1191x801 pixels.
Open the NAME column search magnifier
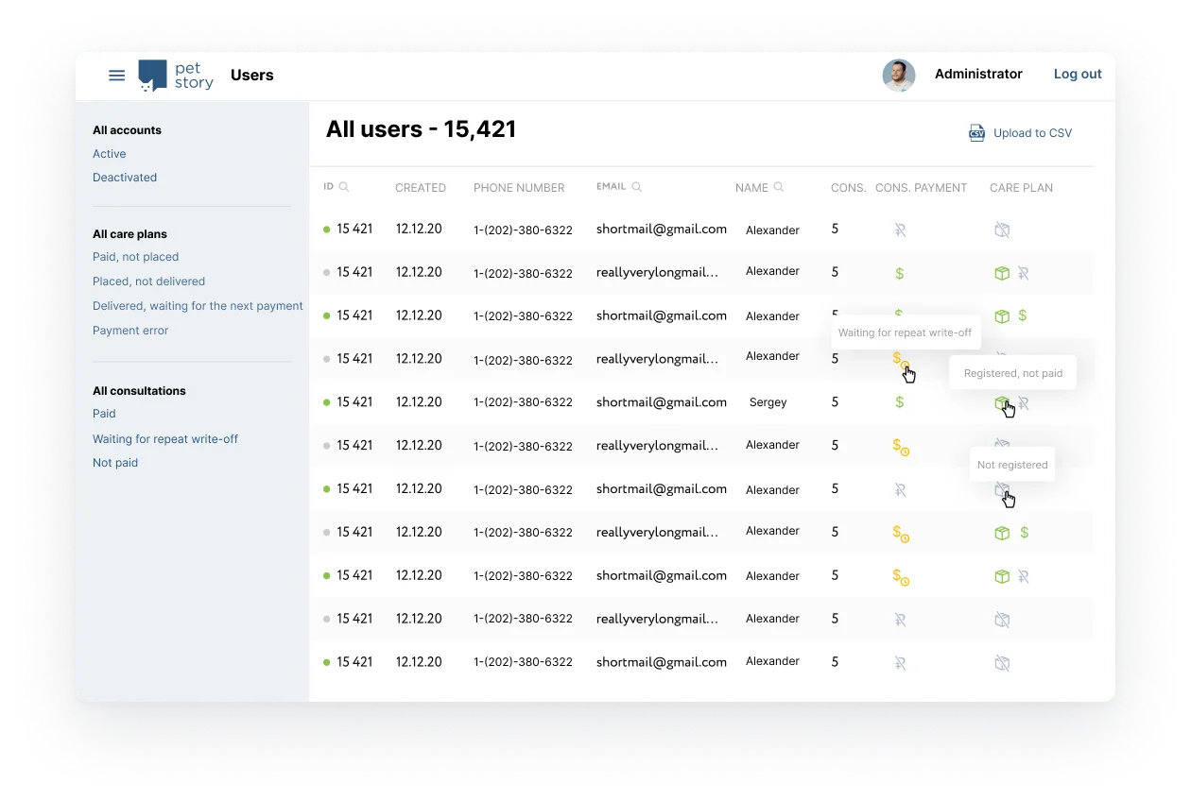[779, 187]
